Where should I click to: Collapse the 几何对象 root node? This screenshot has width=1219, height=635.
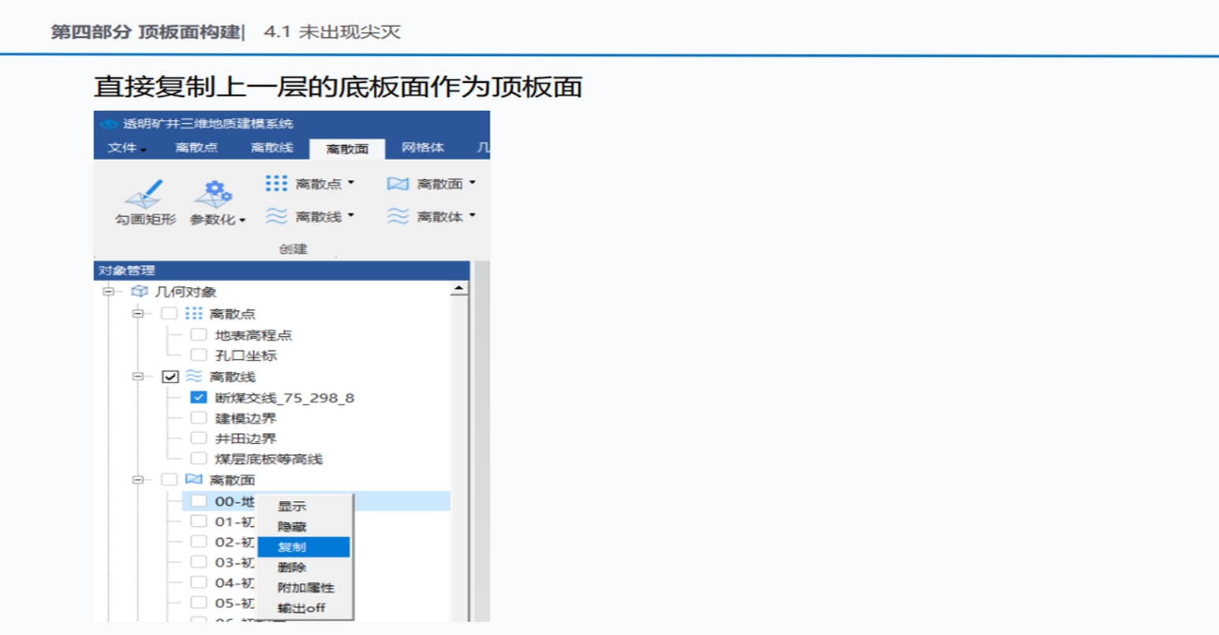(109, 292)
